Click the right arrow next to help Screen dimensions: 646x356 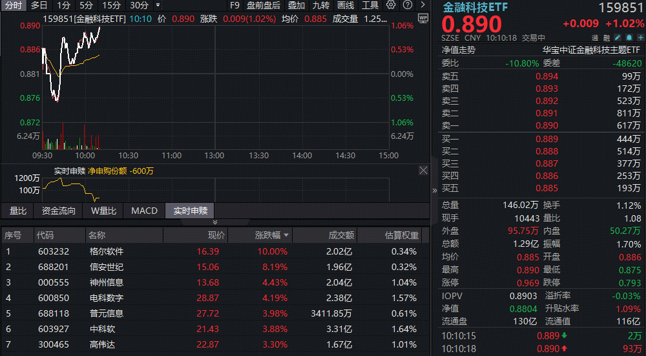coord(422,5)
